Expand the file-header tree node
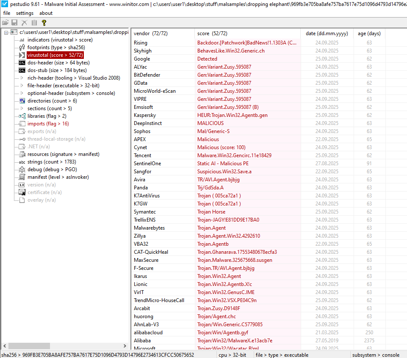The height and width of the screenshot is (358, 407). tap(22, 86)
